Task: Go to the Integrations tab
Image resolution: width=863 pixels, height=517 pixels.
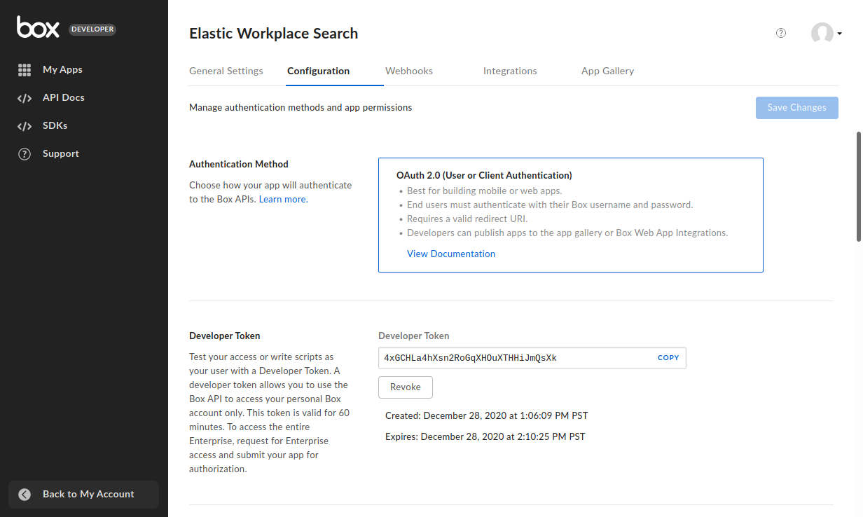Action: [x=510, y=71]
